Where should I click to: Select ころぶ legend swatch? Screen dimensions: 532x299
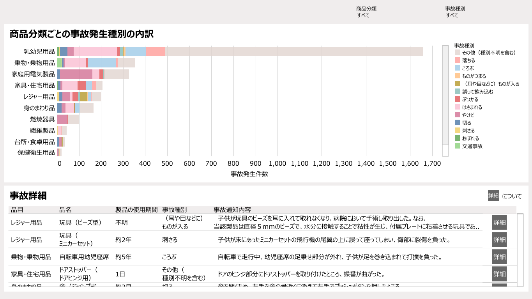[x=458, y=68]
